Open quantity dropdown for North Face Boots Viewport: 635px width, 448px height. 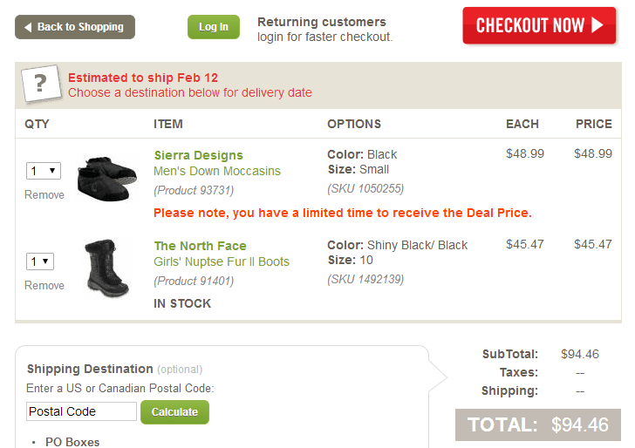tap(42, 261)
